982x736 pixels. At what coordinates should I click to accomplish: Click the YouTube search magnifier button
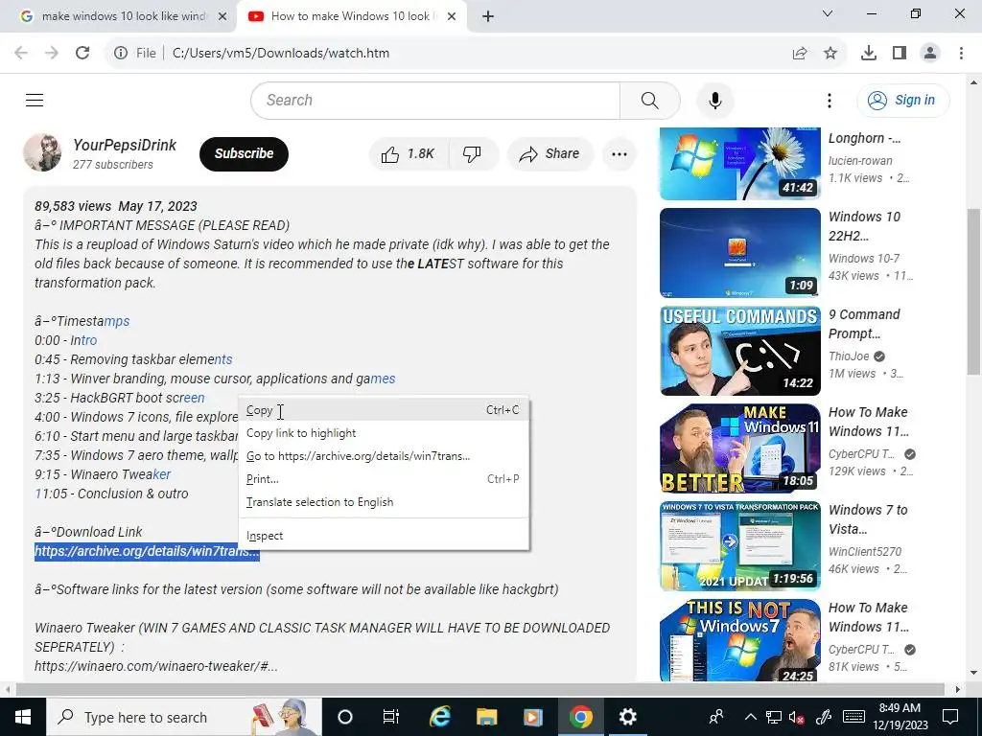pos(649,100)
